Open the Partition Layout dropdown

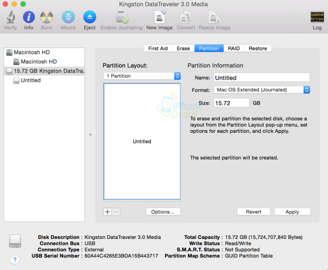tap(142, 76)
